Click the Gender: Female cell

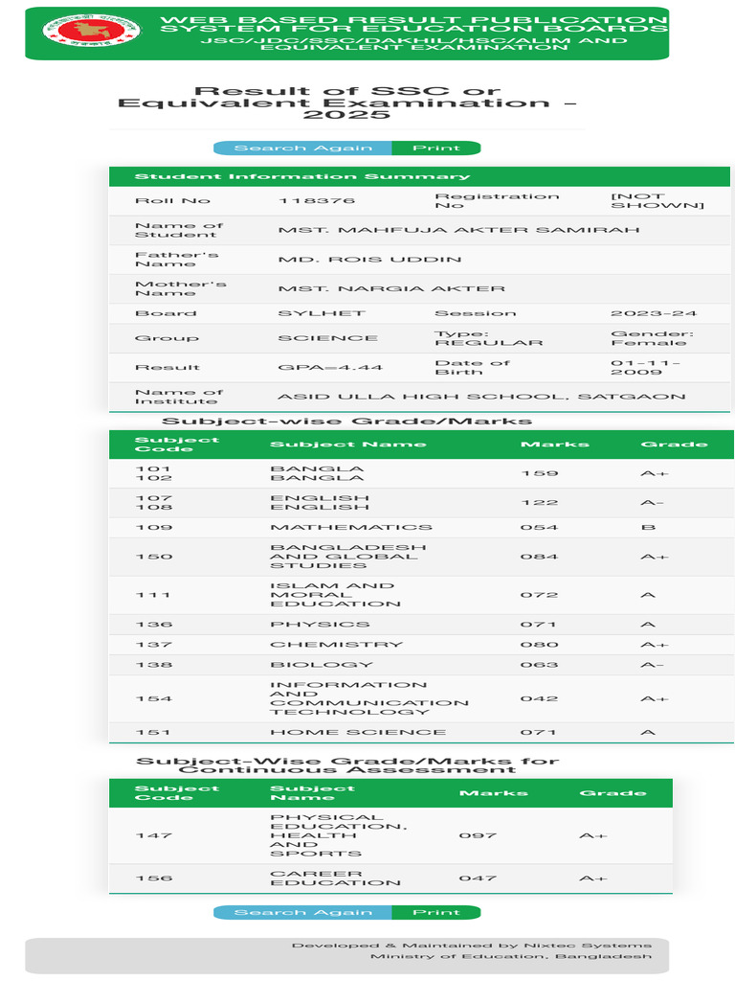[x=652, y=338]
